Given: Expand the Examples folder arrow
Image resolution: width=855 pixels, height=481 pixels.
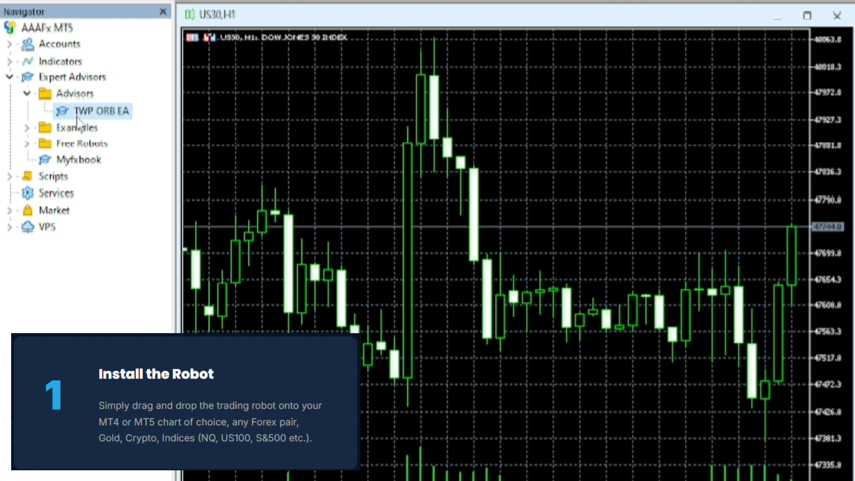Looking at the screenshot, I should [x=27, y=128].
